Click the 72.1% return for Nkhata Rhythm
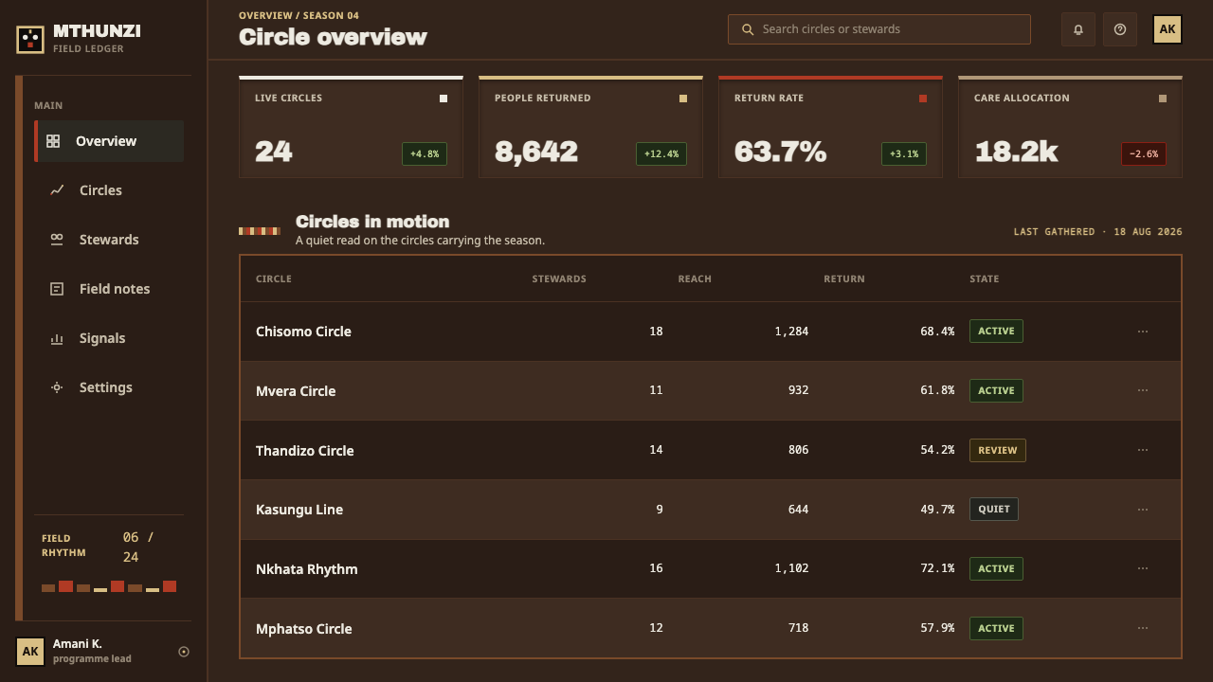 (937, 568)
